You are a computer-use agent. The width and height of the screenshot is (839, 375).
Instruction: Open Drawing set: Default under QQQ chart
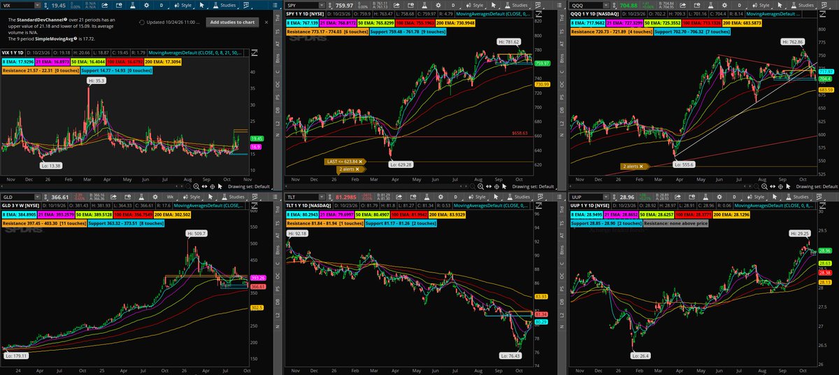coord(817,187)
